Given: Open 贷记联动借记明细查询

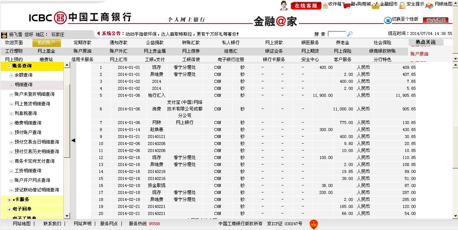Looking at the screenshot, I should [x=37, y=190].
